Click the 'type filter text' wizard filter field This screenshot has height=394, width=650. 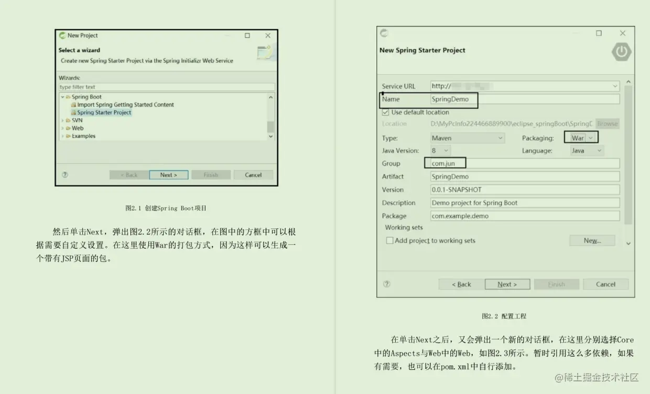coord(166,87)
